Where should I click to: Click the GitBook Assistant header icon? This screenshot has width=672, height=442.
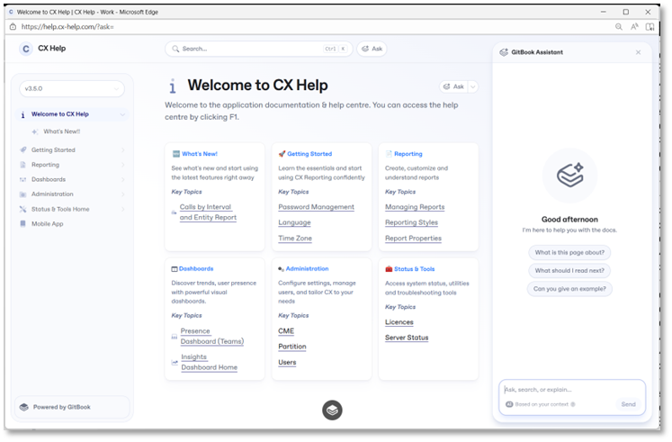point(504,52)
